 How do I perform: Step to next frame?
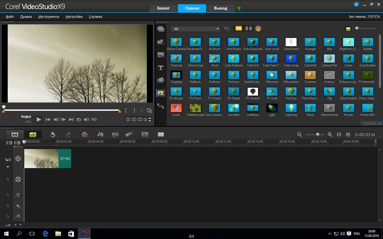pyautogui.click(x=63, y=119)
